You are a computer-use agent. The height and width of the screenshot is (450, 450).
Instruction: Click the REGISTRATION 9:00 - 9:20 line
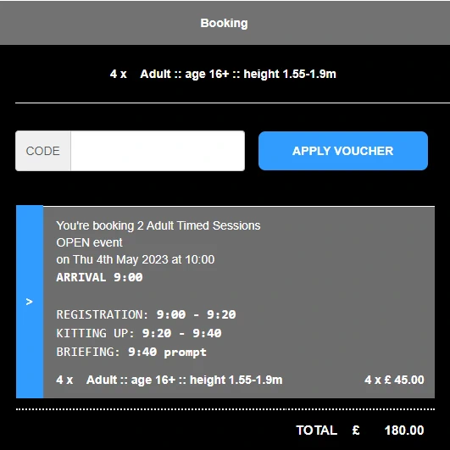(x=146, y=314)
